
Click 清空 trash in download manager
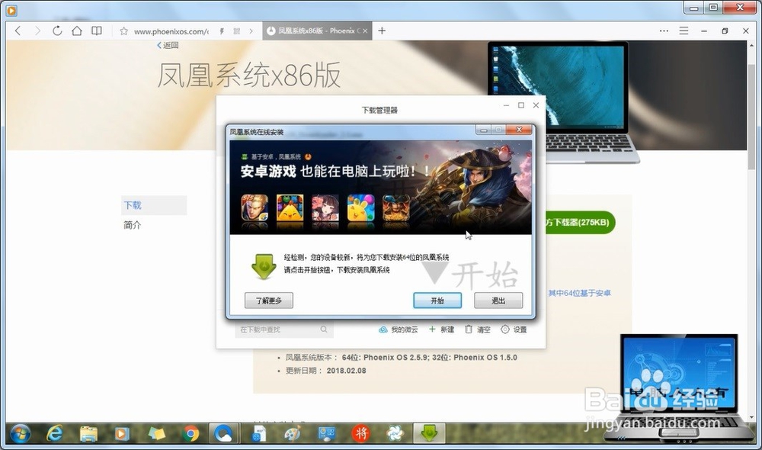[477, 329]
